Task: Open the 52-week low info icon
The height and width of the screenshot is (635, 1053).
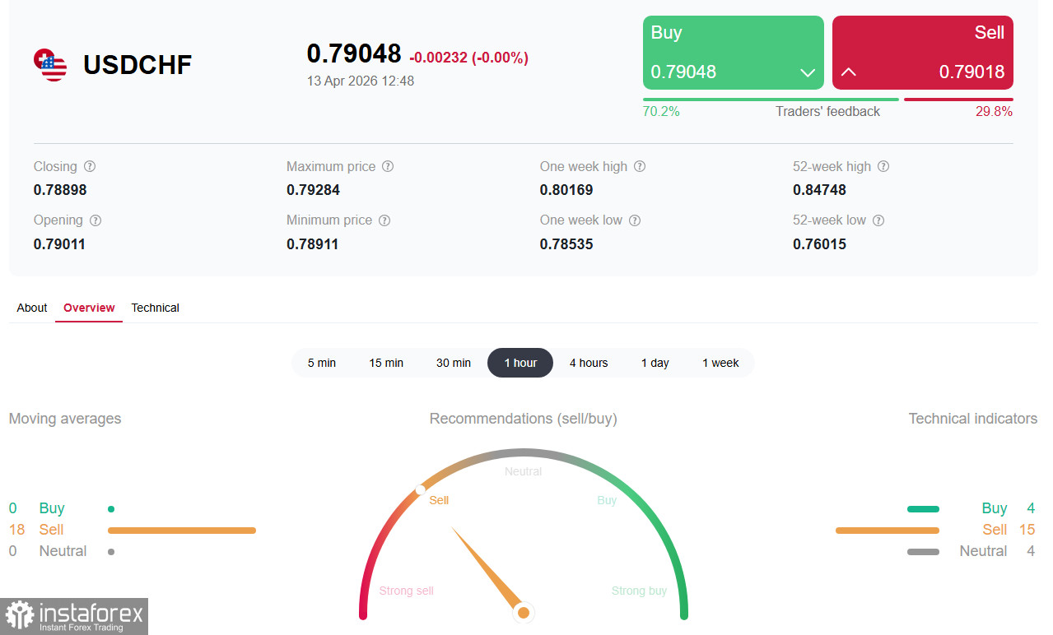Action: [878, 220]
